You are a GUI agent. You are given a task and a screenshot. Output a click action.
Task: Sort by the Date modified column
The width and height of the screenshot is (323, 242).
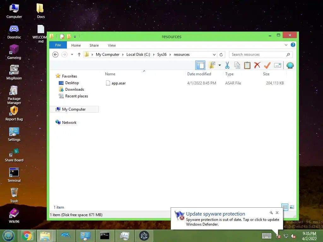click(199, 74)
